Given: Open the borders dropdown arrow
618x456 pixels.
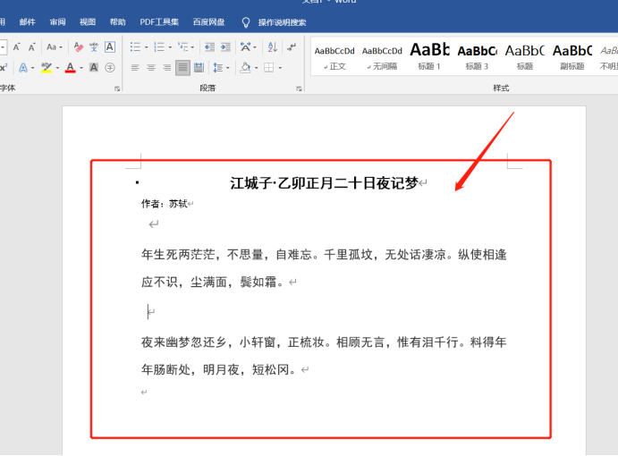Looking at the screenshot, I should [280, 68].
